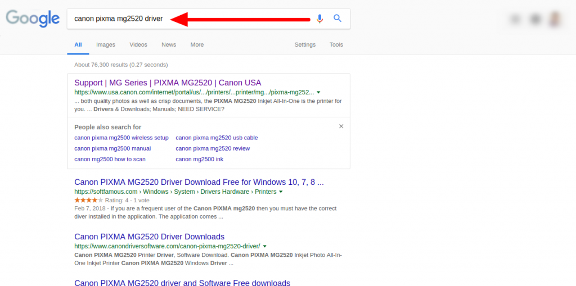Click the Google logo
The width and height of the screenshot is (576, 286).
pyautogui.click(x=33, y=19)
